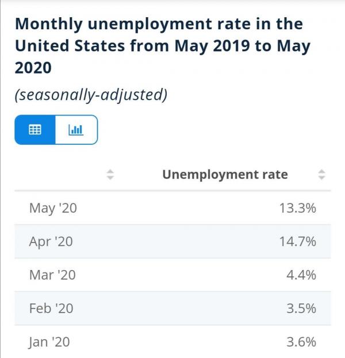The width and height of the screenshot is (345, 358).
Task: Switch to the bar chart view
Action: pyautogui.click(x=76, y=130)
